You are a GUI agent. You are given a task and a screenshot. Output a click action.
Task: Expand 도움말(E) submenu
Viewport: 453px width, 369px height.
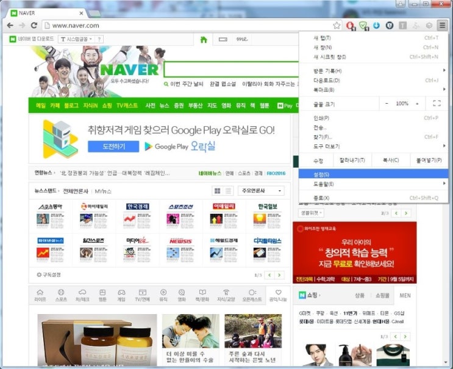[x=374, y=184]
